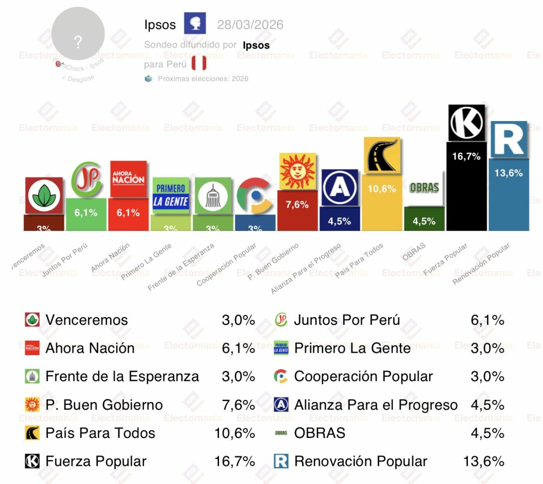Screen dimensions: 543x484
Task: Click the Venceremos leaf logo in the chart
Action: 44,196
